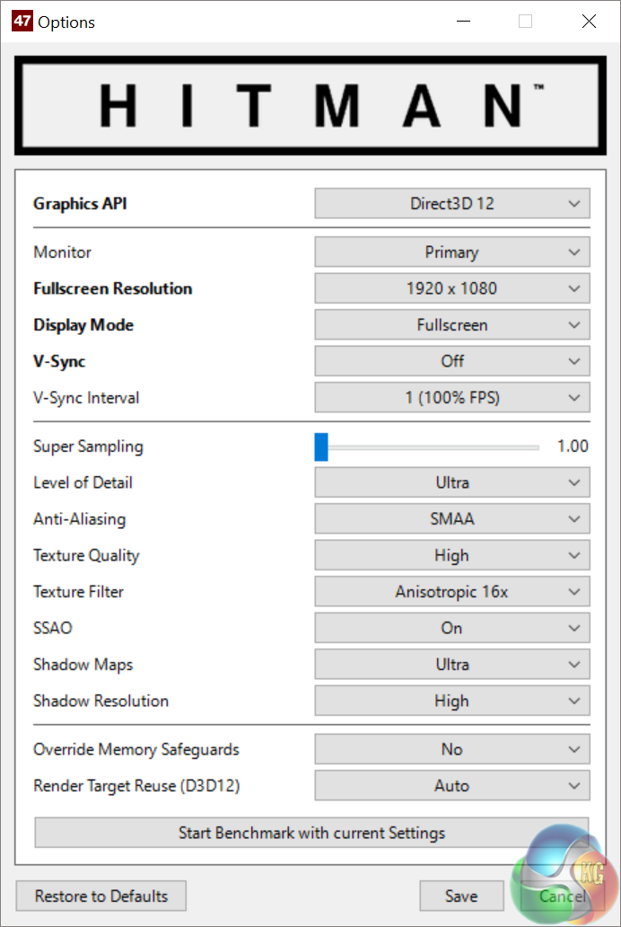Screen dimensions: 621x927
Task: Open the Texture Filter Anisotropic dropdown
Action: [452, 592]
